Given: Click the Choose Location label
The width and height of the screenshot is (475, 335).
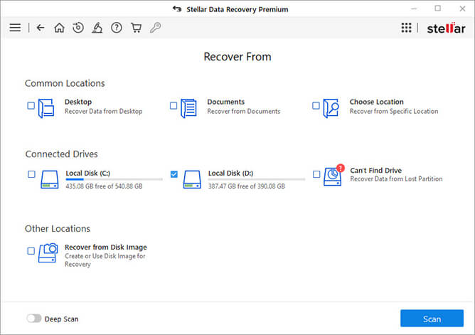Looking at the screenshot, I should [377, 102].
